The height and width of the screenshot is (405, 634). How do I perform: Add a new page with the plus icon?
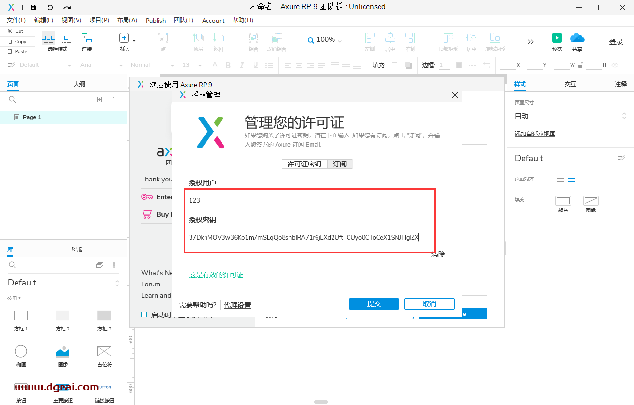tap(99, 99)
